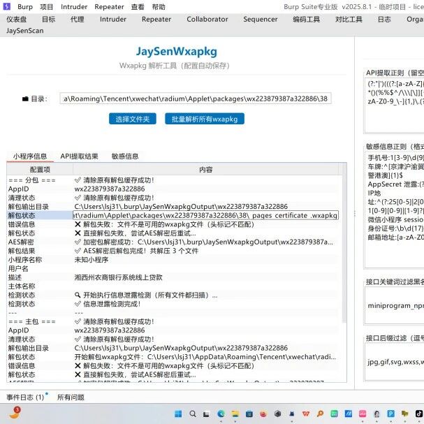Launch Microsoft Edge from the taskbar
Image resolution: width=424 pixels, height=424 pixels.
click(221, 414)
